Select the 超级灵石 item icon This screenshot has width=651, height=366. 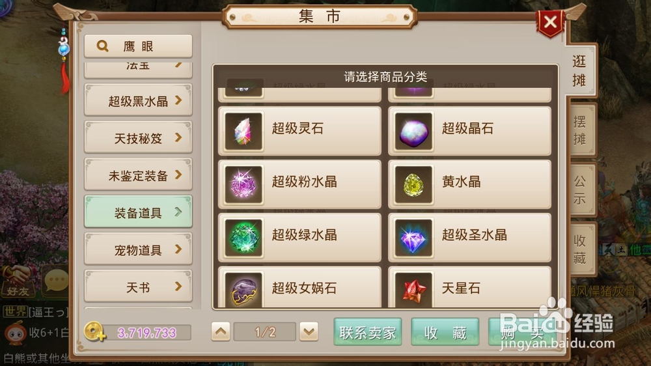tap(243, 131)
